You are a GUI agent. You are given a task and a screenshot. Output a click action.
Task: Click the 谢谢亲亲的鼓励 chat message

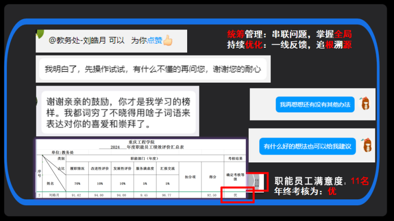coord(119,111)
